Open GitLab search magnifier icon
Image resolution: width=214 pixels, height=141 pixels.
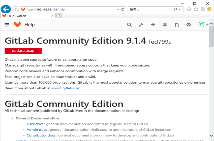[x=129, y=25]
